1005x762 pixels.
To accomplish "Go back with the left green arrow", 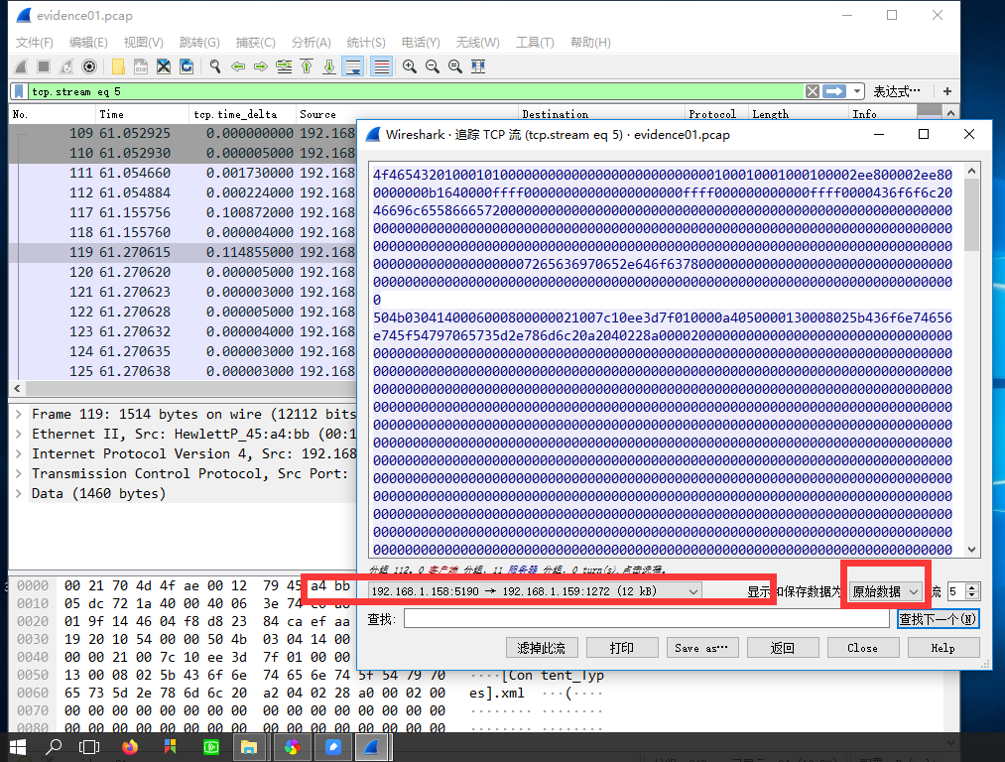I will pos(238,66).
